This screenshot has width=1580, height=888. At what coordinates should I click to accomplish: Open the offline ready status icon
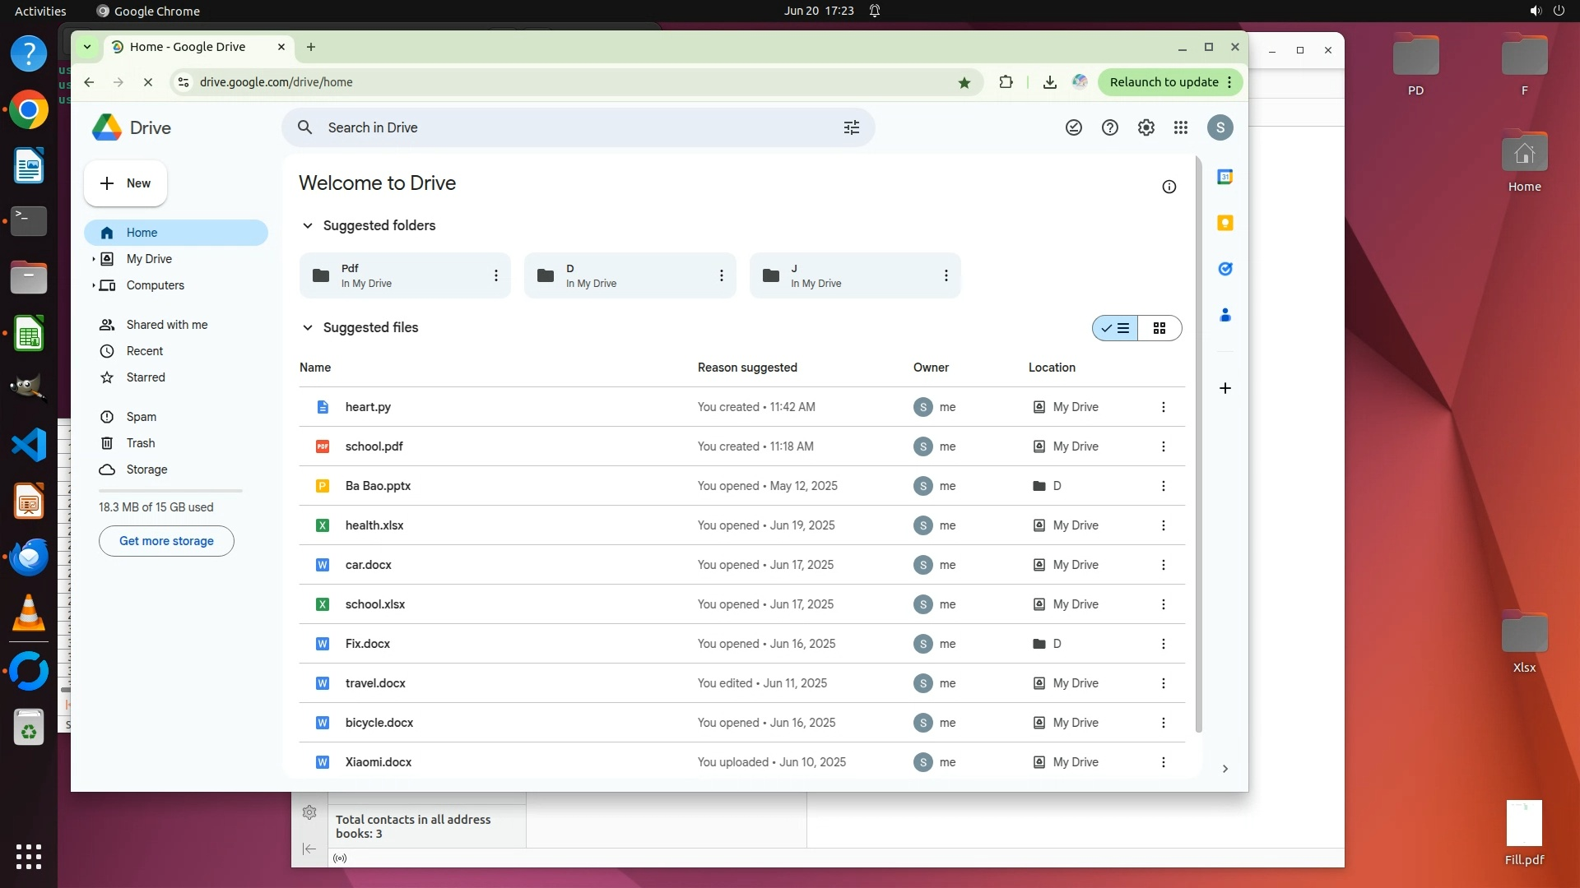tap(1073, 127)
